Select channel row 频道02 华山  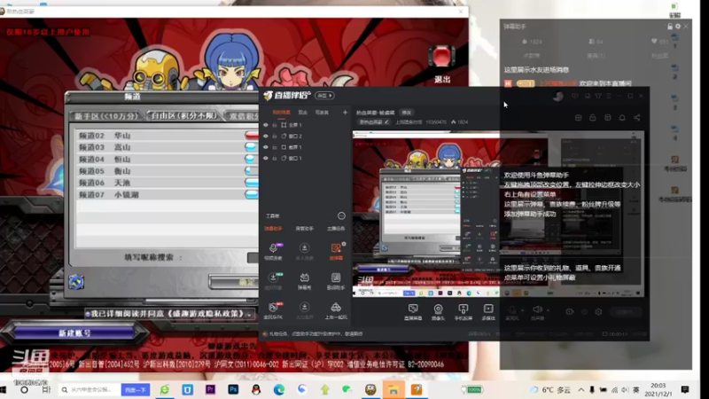click(168, 136)
